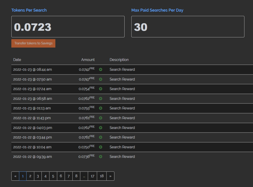
Task: Click date 2022-01-22 @ 09:39 am
Action: point(33,157)
